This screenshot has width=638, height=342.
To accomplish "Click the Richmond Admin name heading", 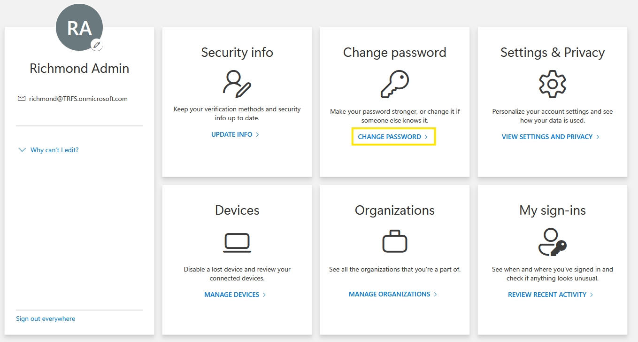I will point(79,69).
